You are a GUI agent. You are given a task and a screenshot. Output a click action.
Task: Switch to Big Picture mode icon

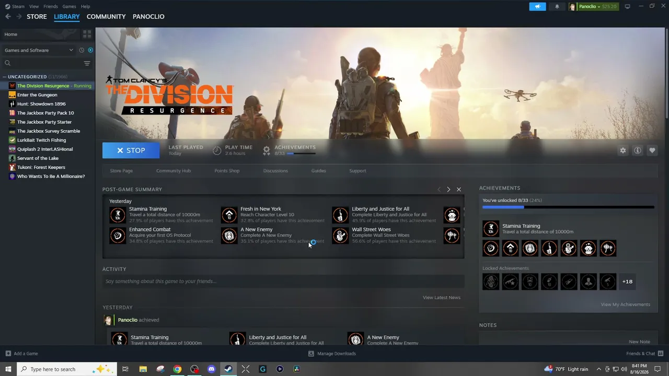coord(627,6)
